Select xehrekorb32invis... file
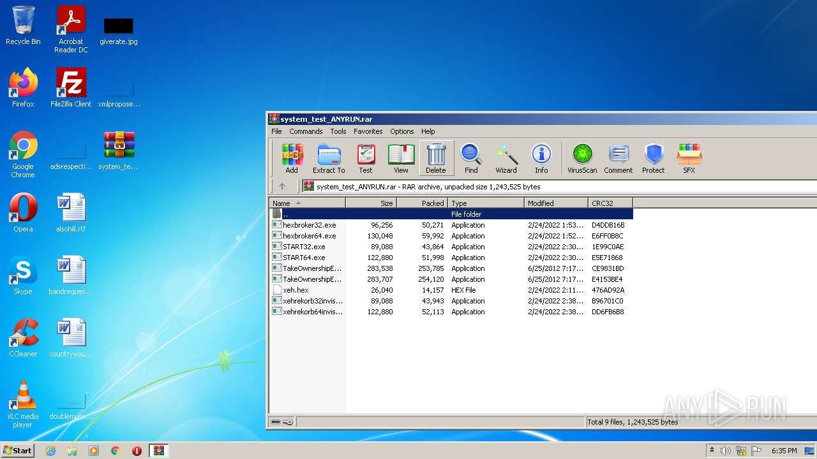The image size is (817, 459). [x=451, y=301]
